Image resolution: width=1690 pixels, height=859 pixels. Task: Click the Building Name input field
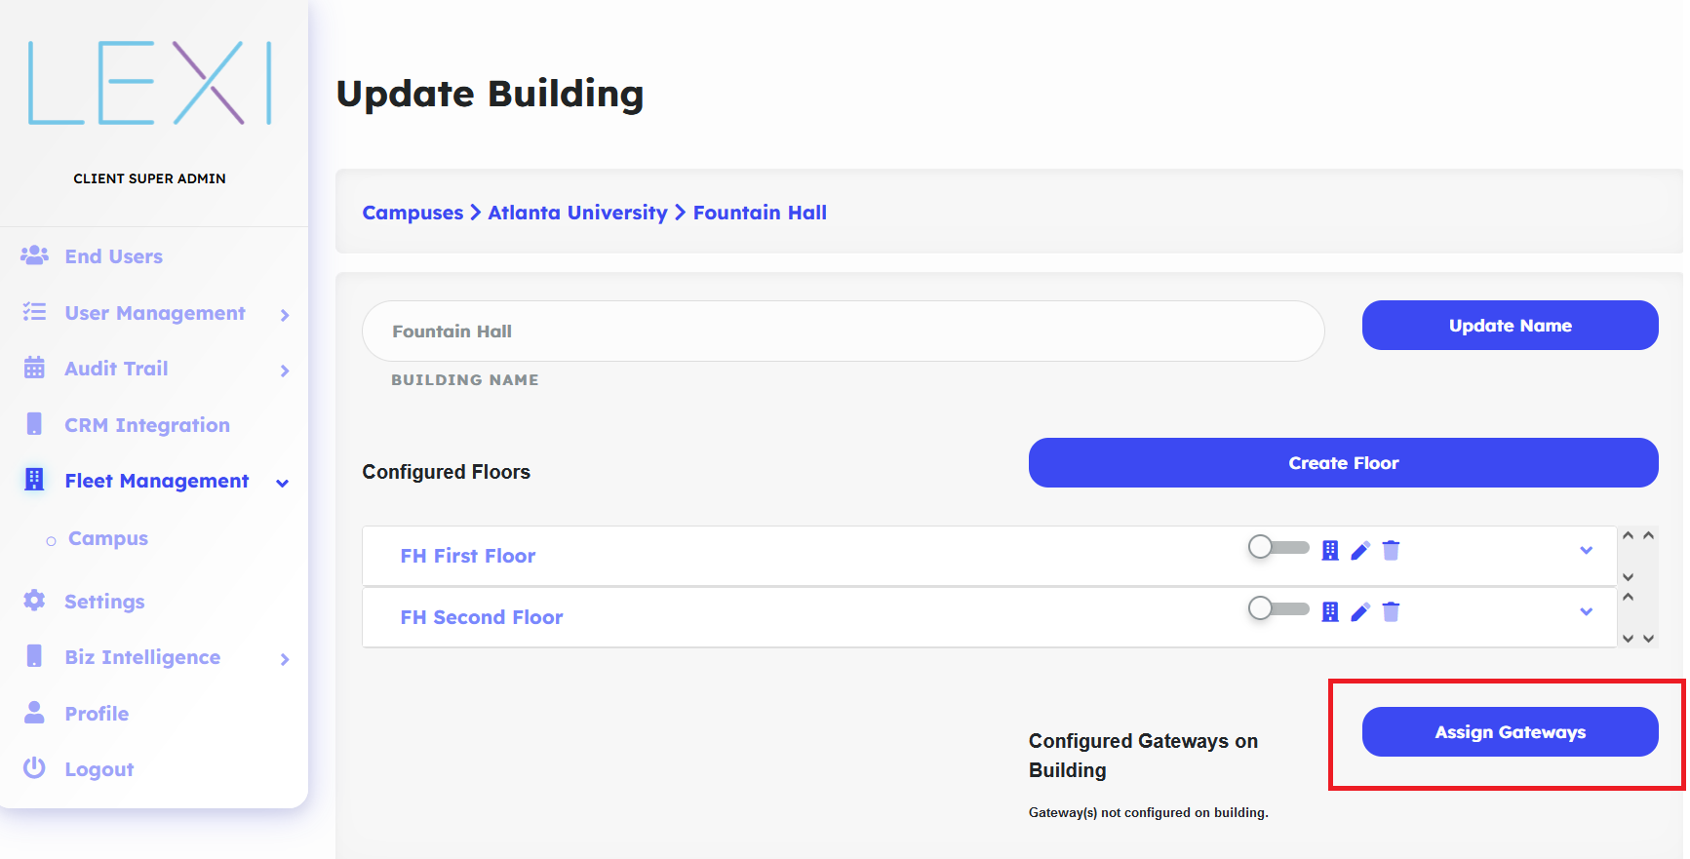tap(843, 332)
